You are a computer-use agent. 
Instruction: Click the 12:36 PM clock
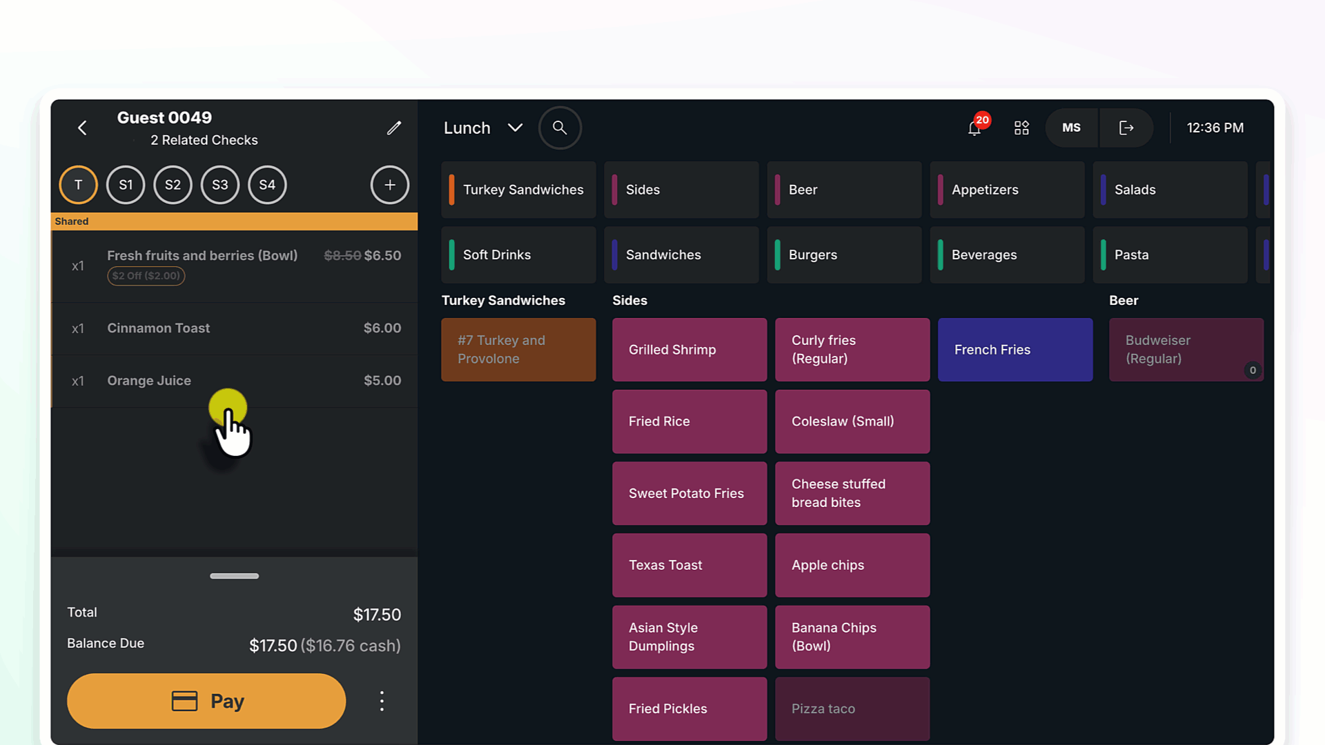[1215, 128]
